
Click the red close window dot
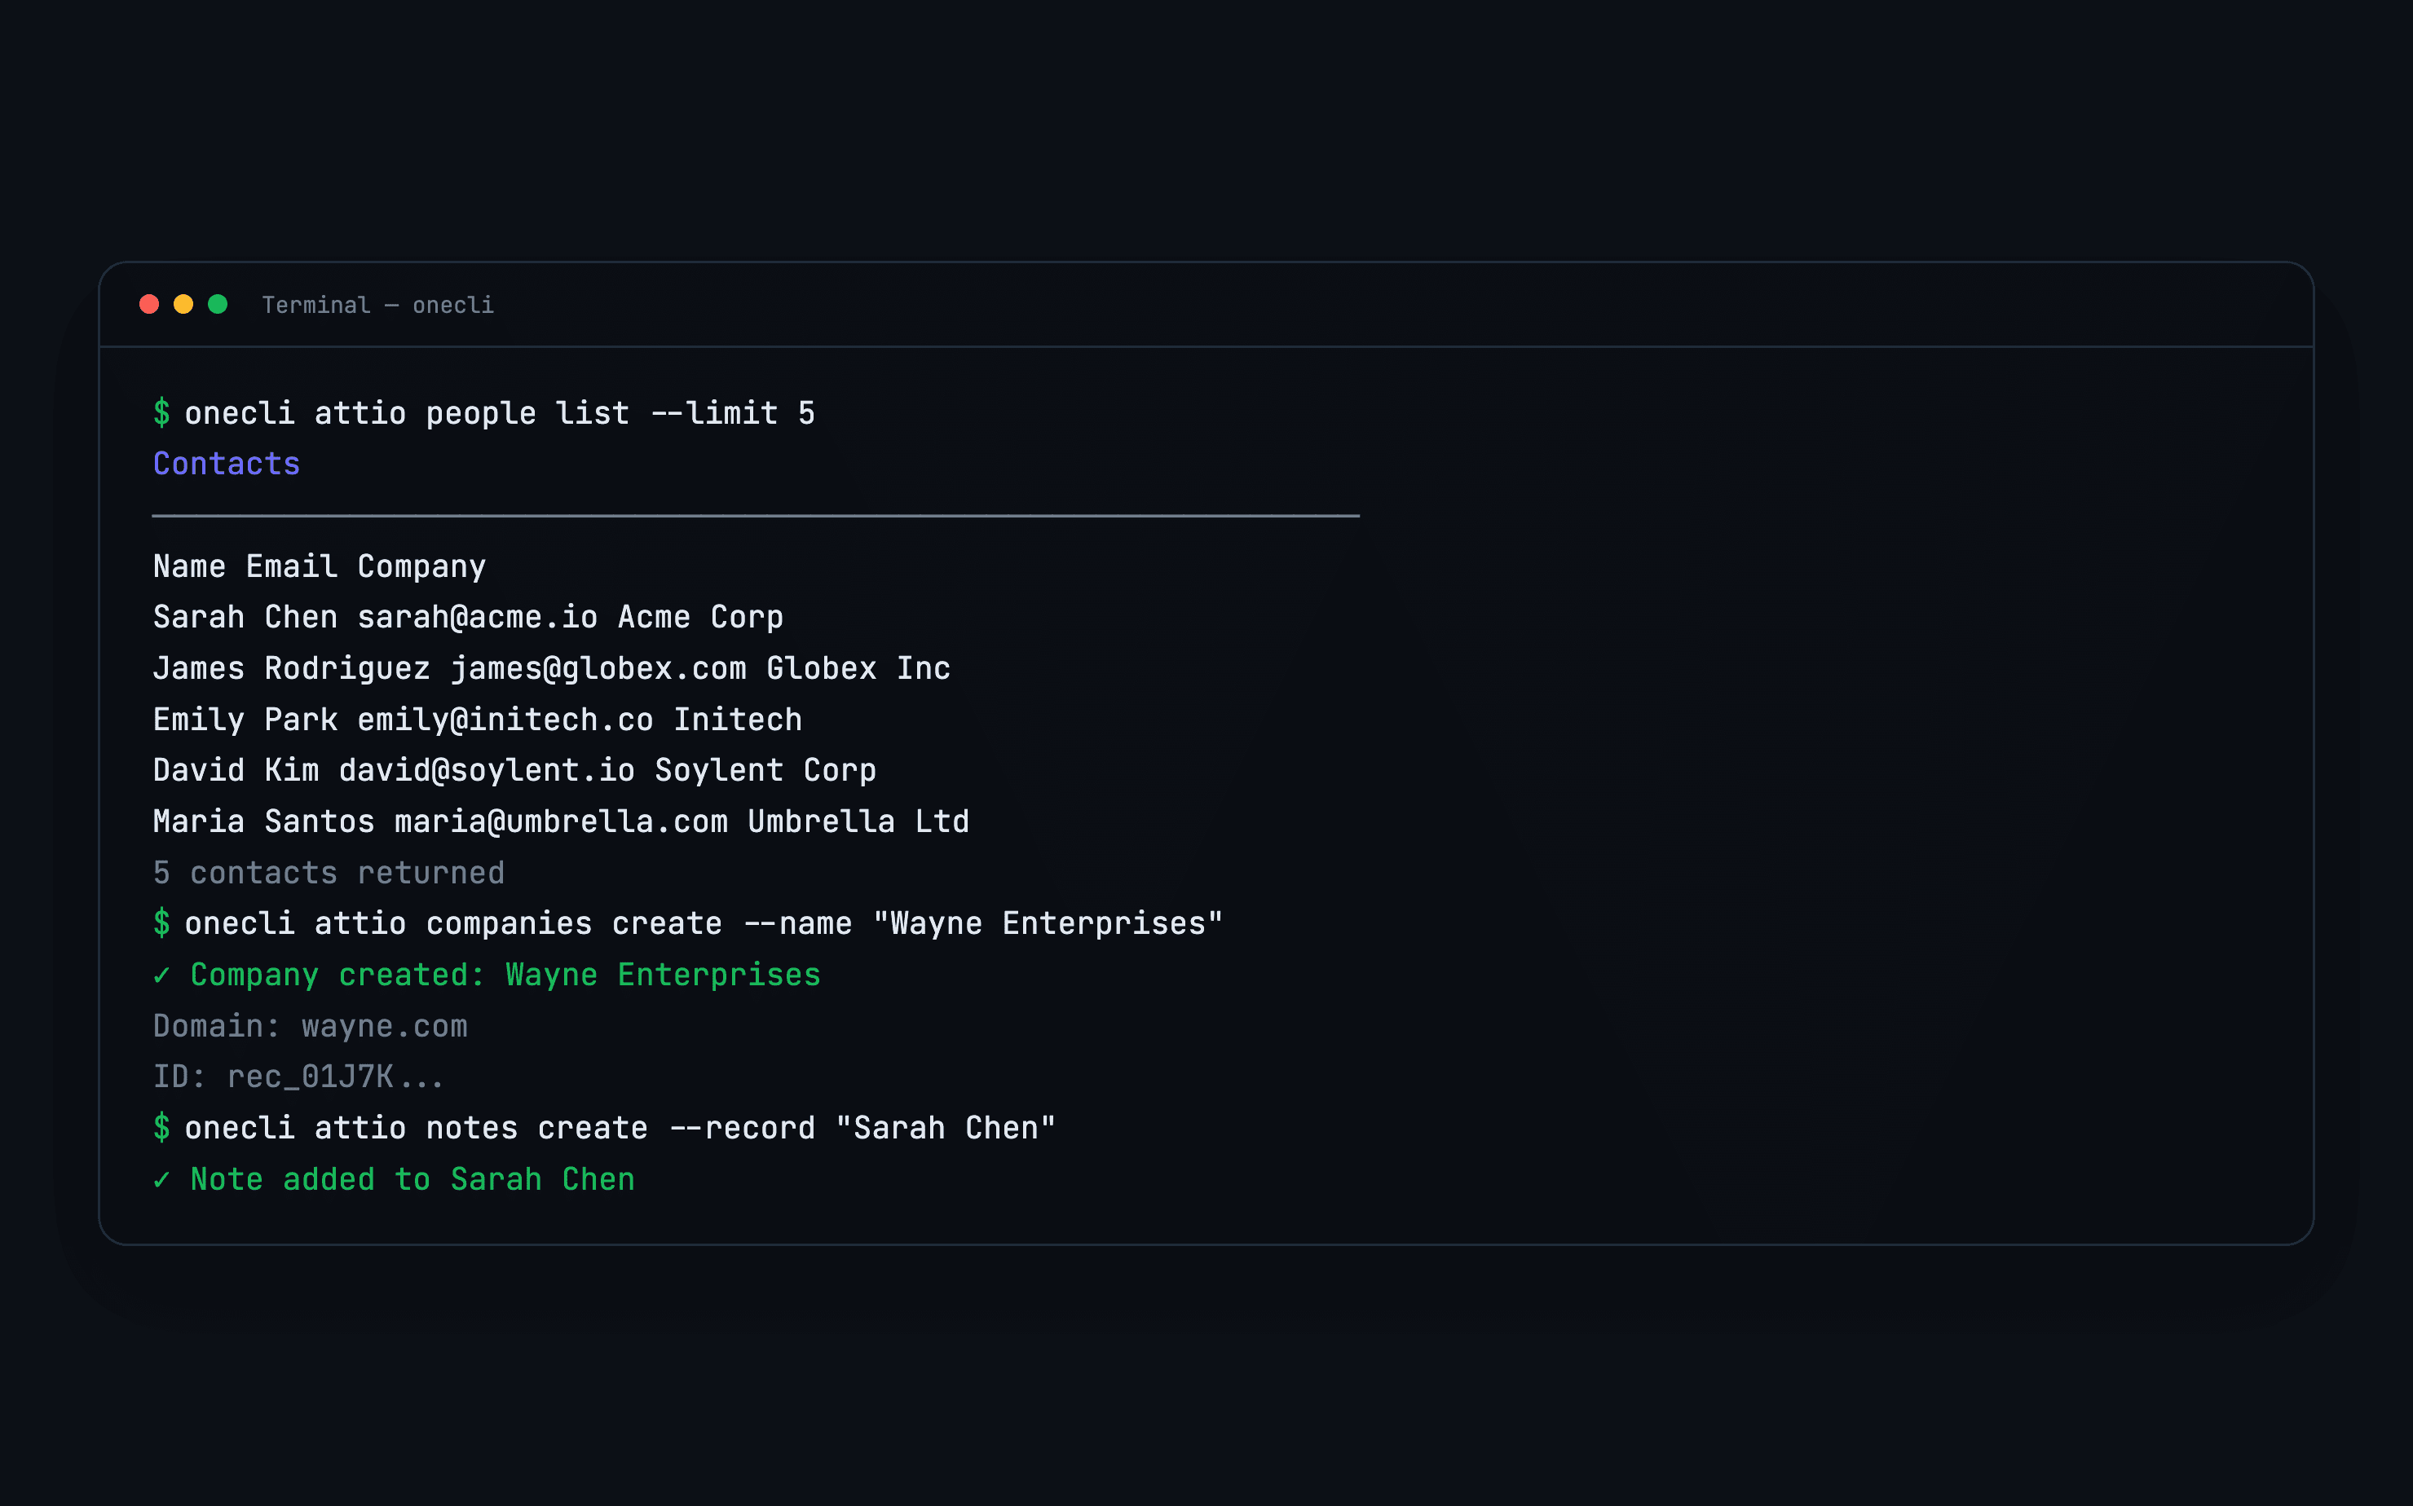click(149, 304)
